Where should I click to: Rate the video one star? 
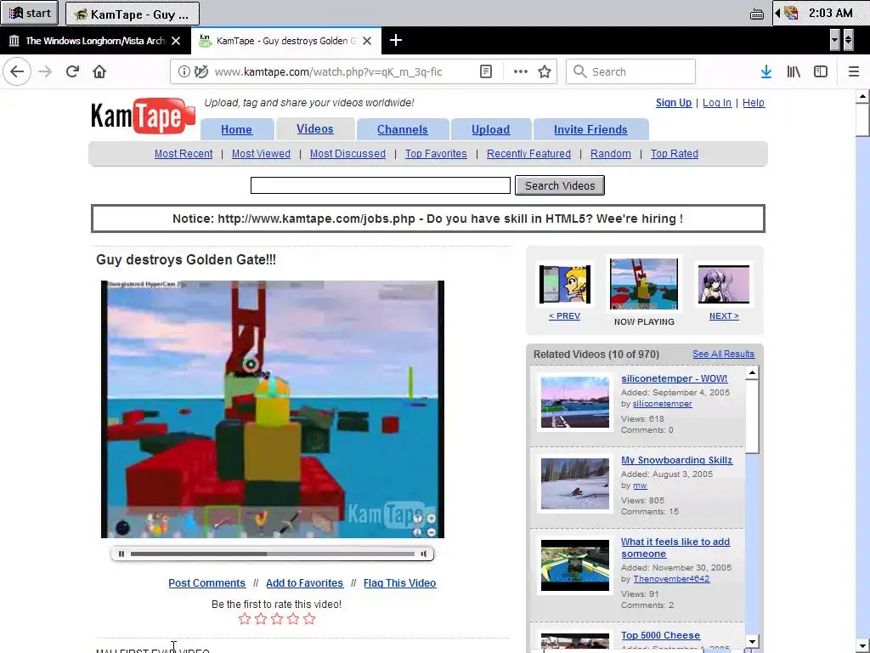[x=244, y=619]
